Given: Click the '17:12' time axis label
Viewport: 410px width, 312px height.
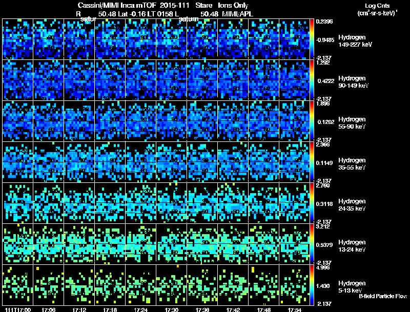Looking at the screenshot, I should pos(79,309).
